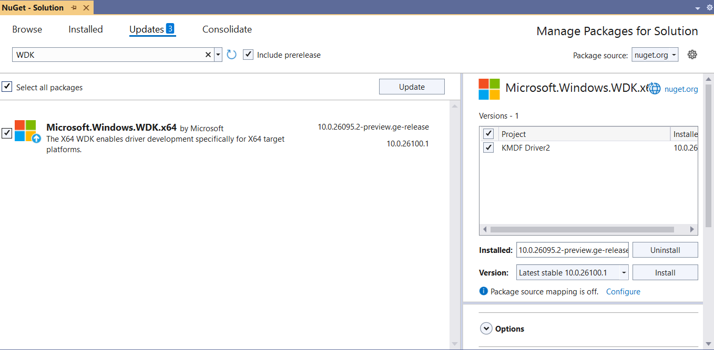Click the pin icon on NuGet tab

pos(74,8)
